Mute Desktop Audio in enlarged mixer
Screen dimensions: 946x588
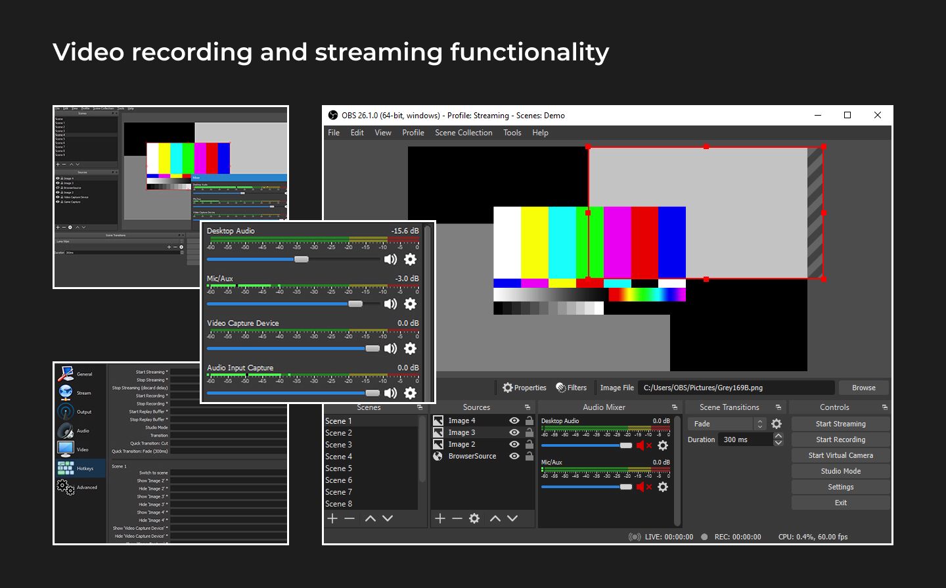tap(390, 259)
